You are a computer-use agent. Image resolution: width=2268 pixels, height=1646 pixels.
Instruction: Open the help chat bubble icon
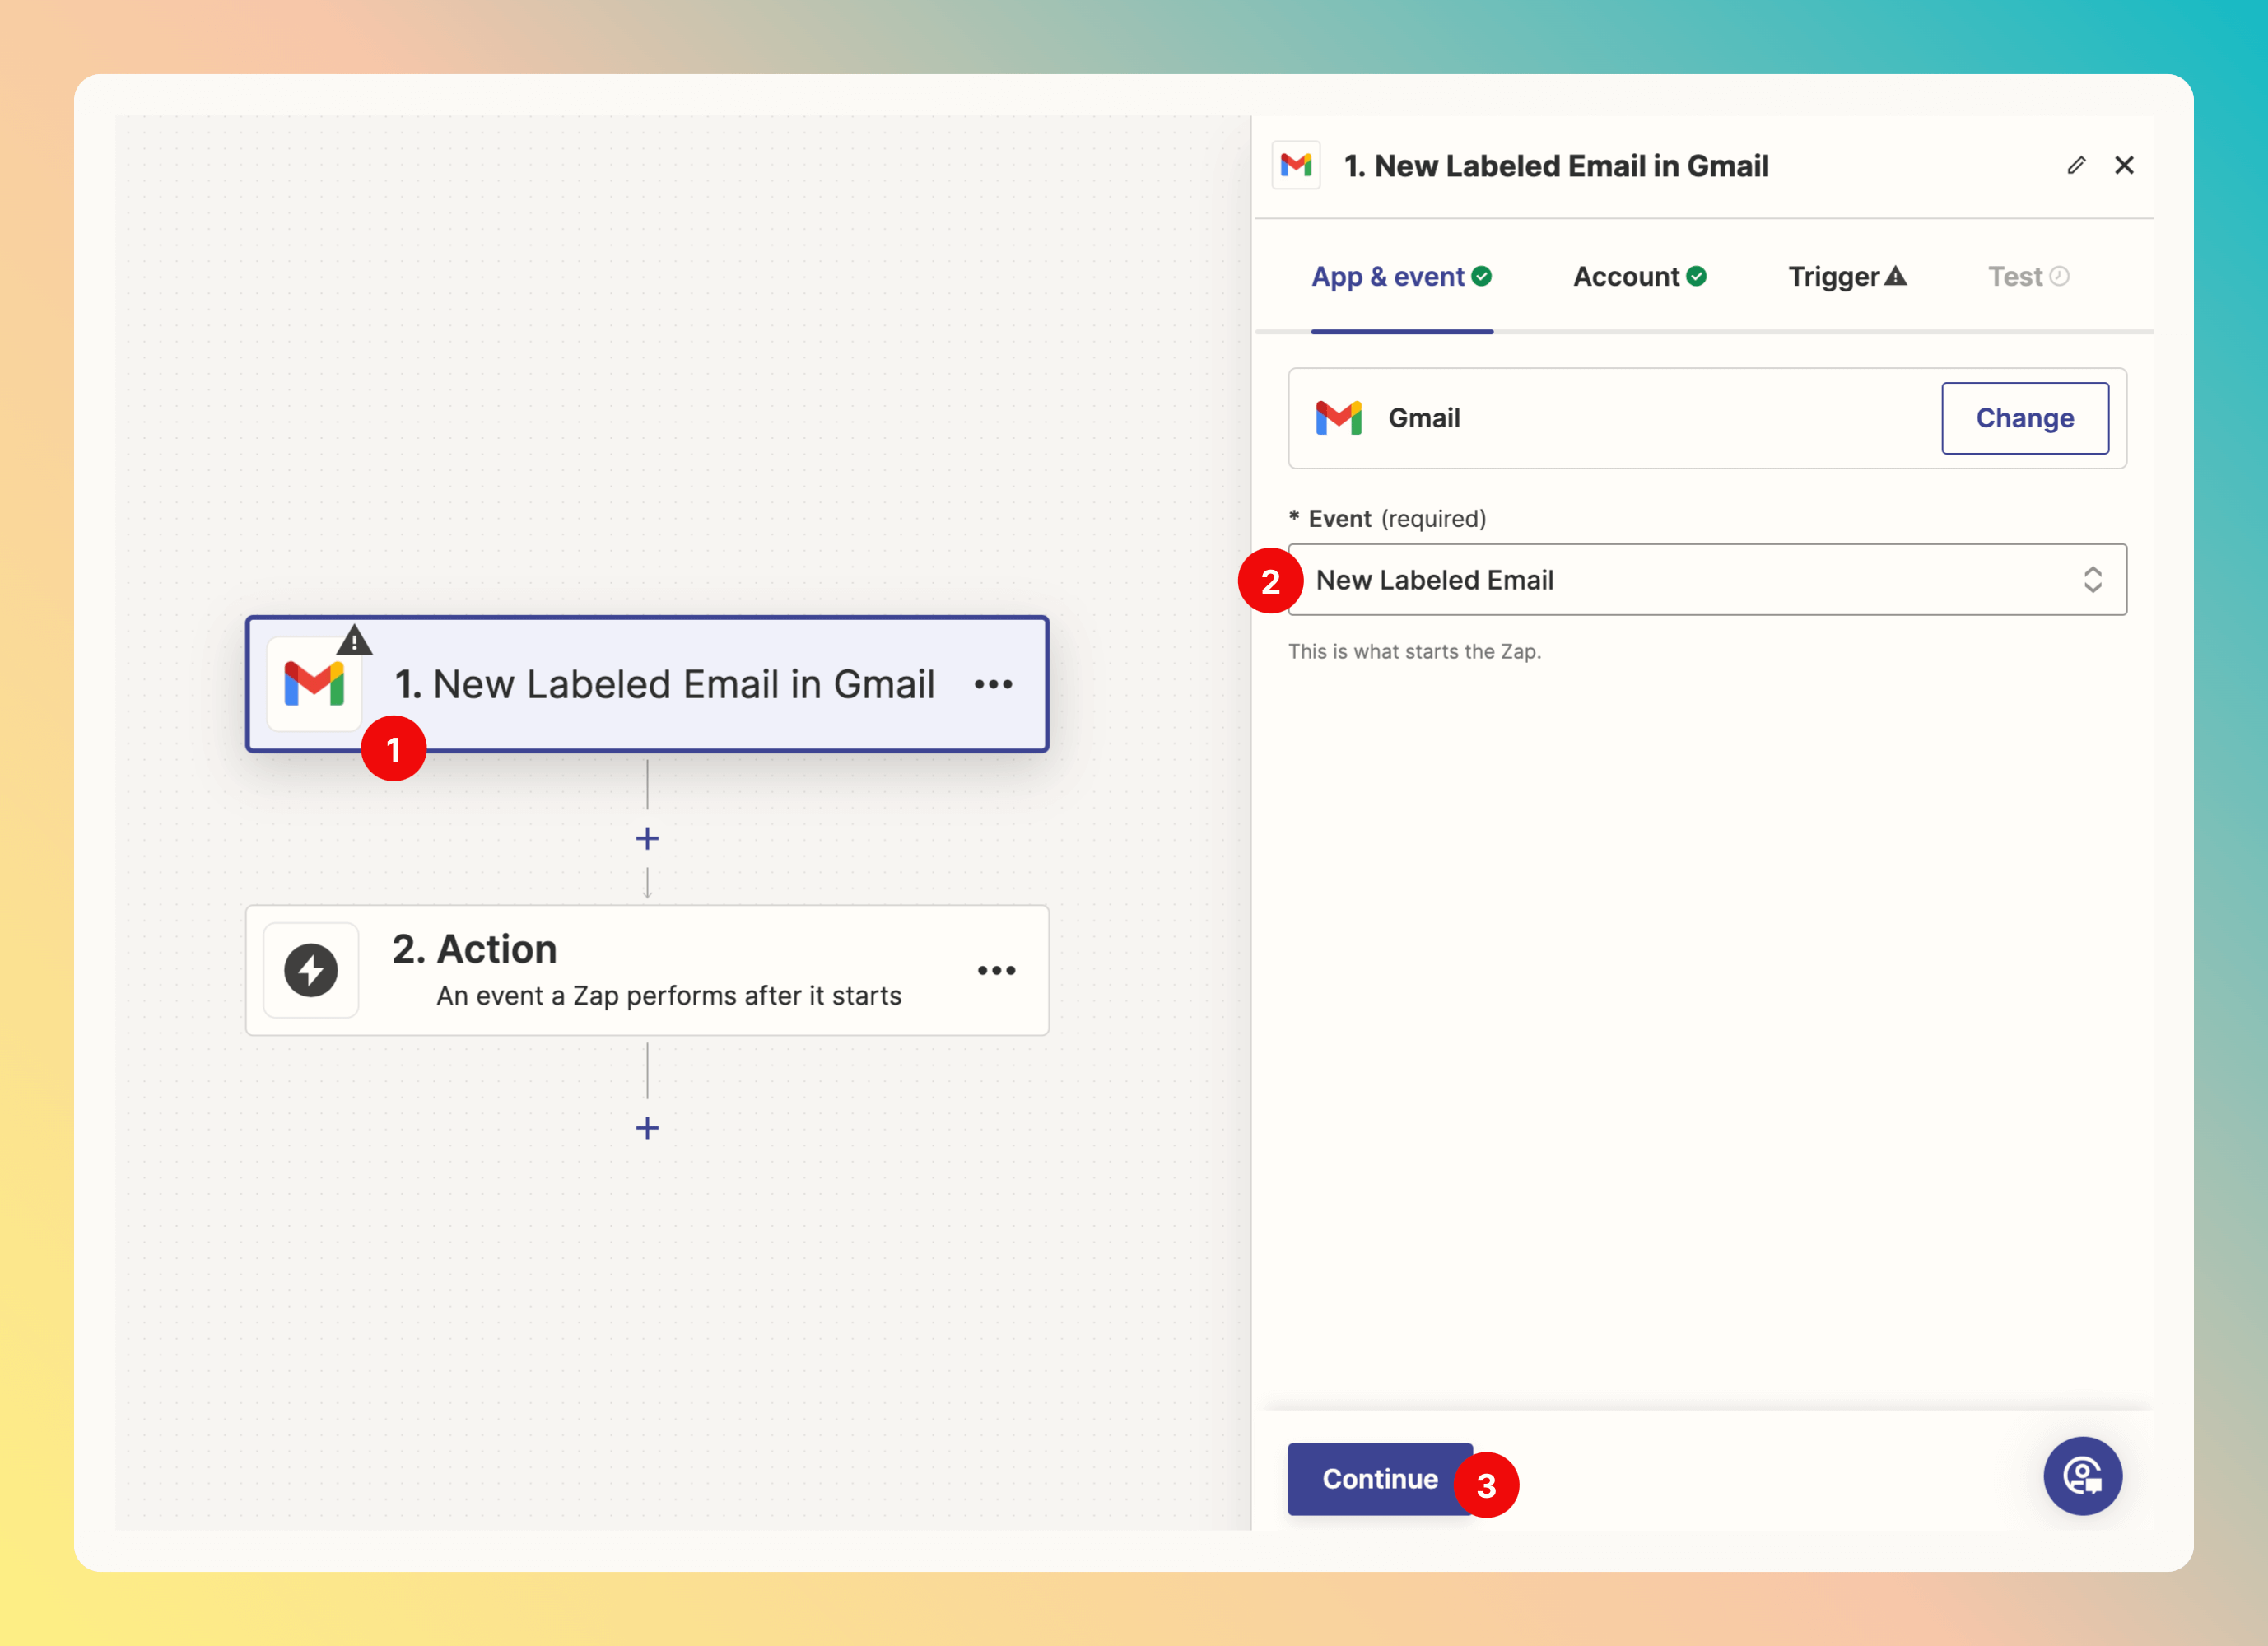[x=2082, y=1476]
